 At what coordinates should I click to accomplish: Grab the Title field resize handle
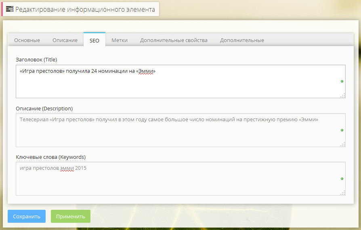[343, 95]
